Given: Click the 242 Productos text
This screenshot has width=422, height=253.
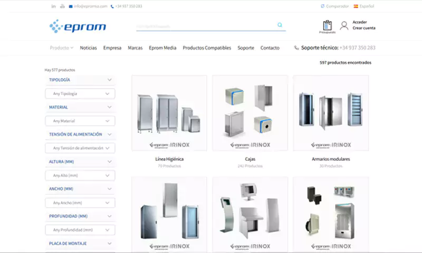Looking at the screenshot, I should 250,166.
